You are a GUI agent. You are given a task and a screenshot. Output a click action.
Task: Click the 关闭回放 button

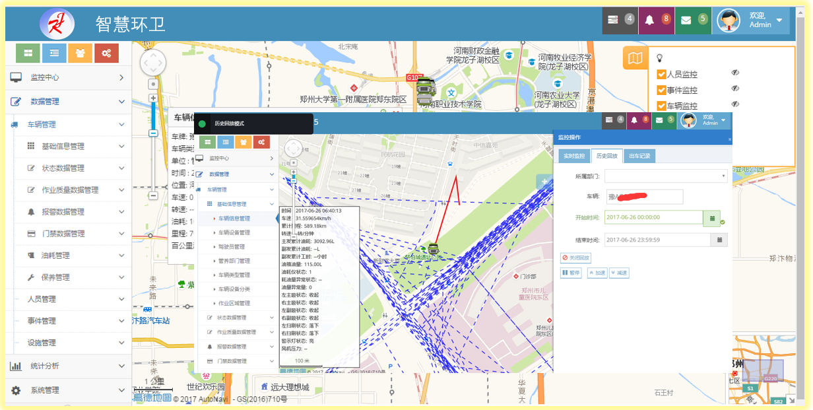point(576,257)
